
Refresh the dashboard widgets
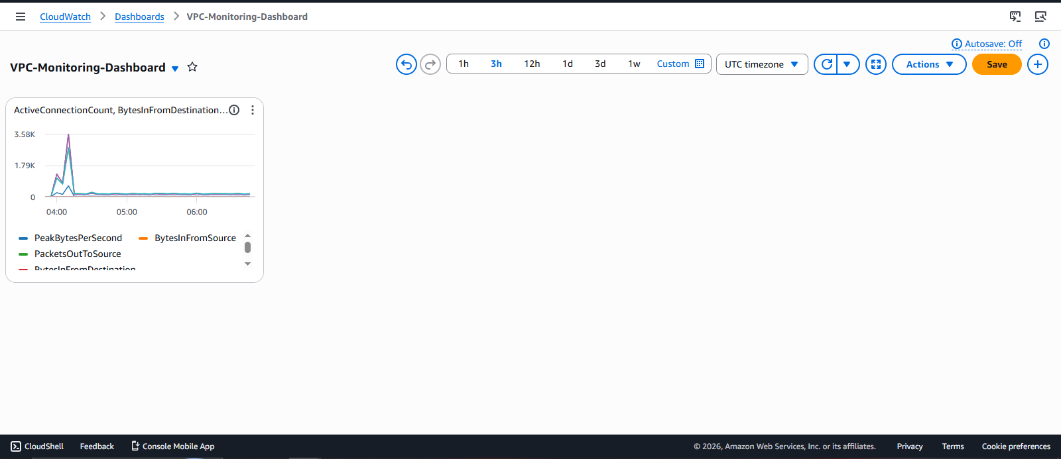[x=826, y=64]
